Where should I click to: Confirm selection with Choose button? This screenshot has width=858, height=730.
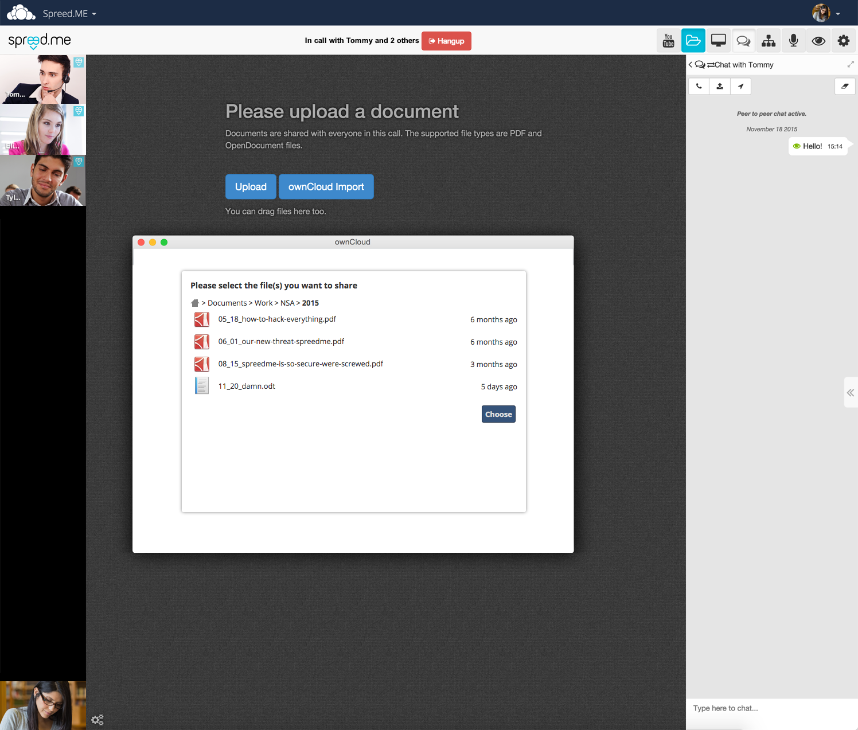498,414
